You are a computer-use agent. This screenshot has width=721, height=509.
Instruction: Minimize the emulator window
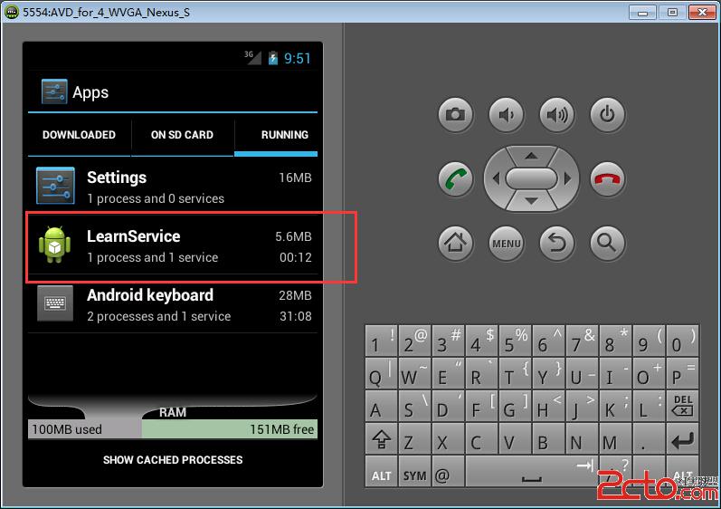click(x=642, y=12)
